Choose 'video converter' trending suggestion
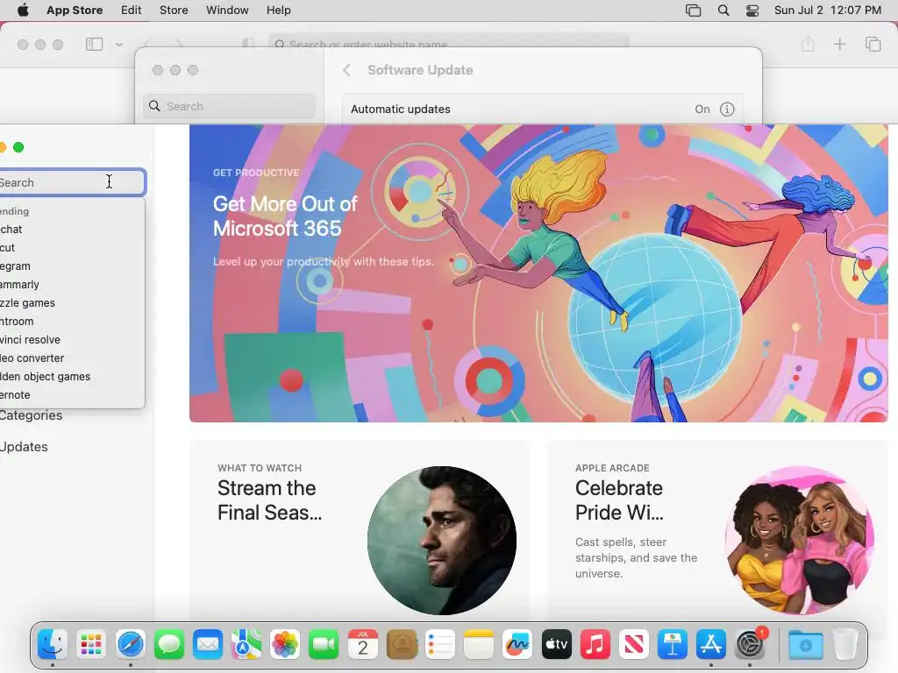The image size is (898, 673). point(72,358)
